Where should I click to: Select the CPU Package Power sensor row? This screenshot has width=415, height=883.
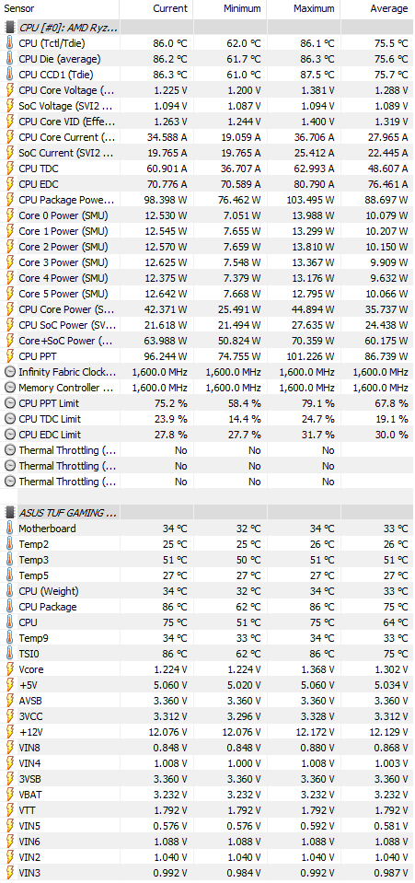(207, 200)
